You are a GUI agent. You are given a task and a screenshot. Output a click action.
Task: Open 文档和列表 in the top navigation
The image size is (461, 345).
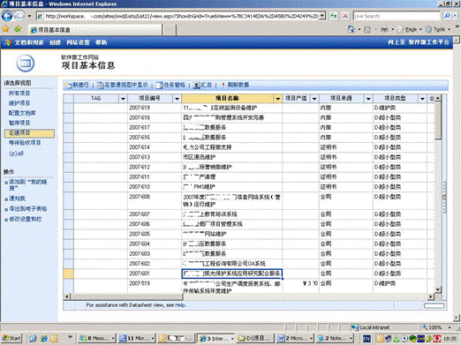(x=29, y=42)
